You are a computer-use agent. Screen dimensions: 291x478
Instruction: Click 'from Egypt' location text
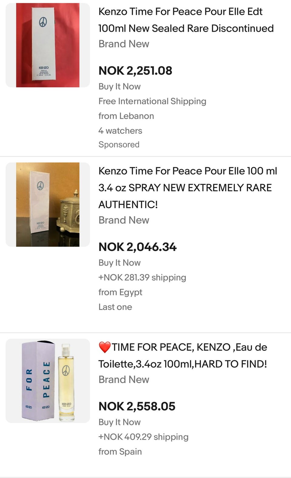click(120, 292)
